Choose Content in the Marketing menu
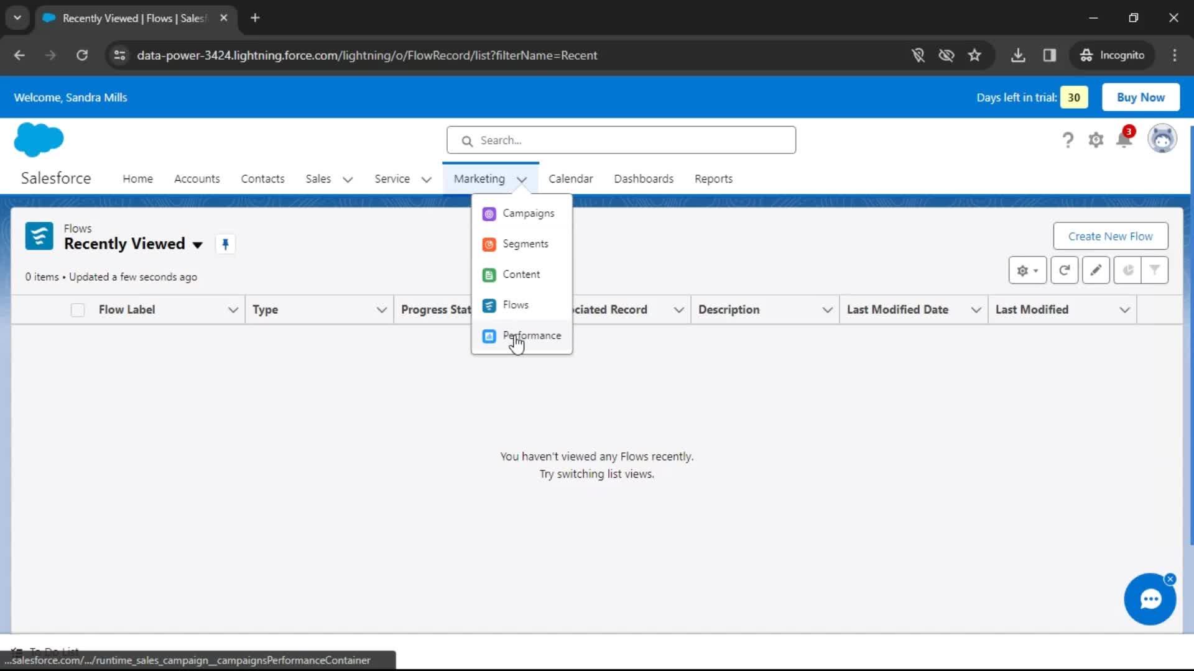1194x671 pixels. (x=522, y=274)
